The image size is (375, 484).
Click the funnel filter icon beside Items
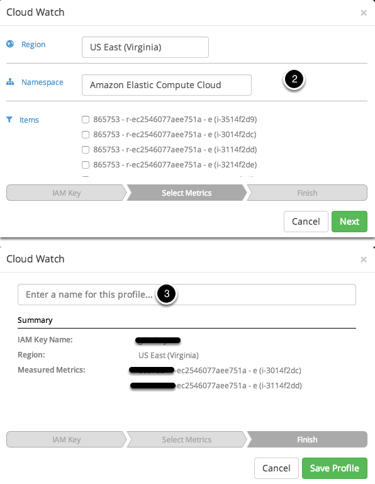(x=9, y=120)
